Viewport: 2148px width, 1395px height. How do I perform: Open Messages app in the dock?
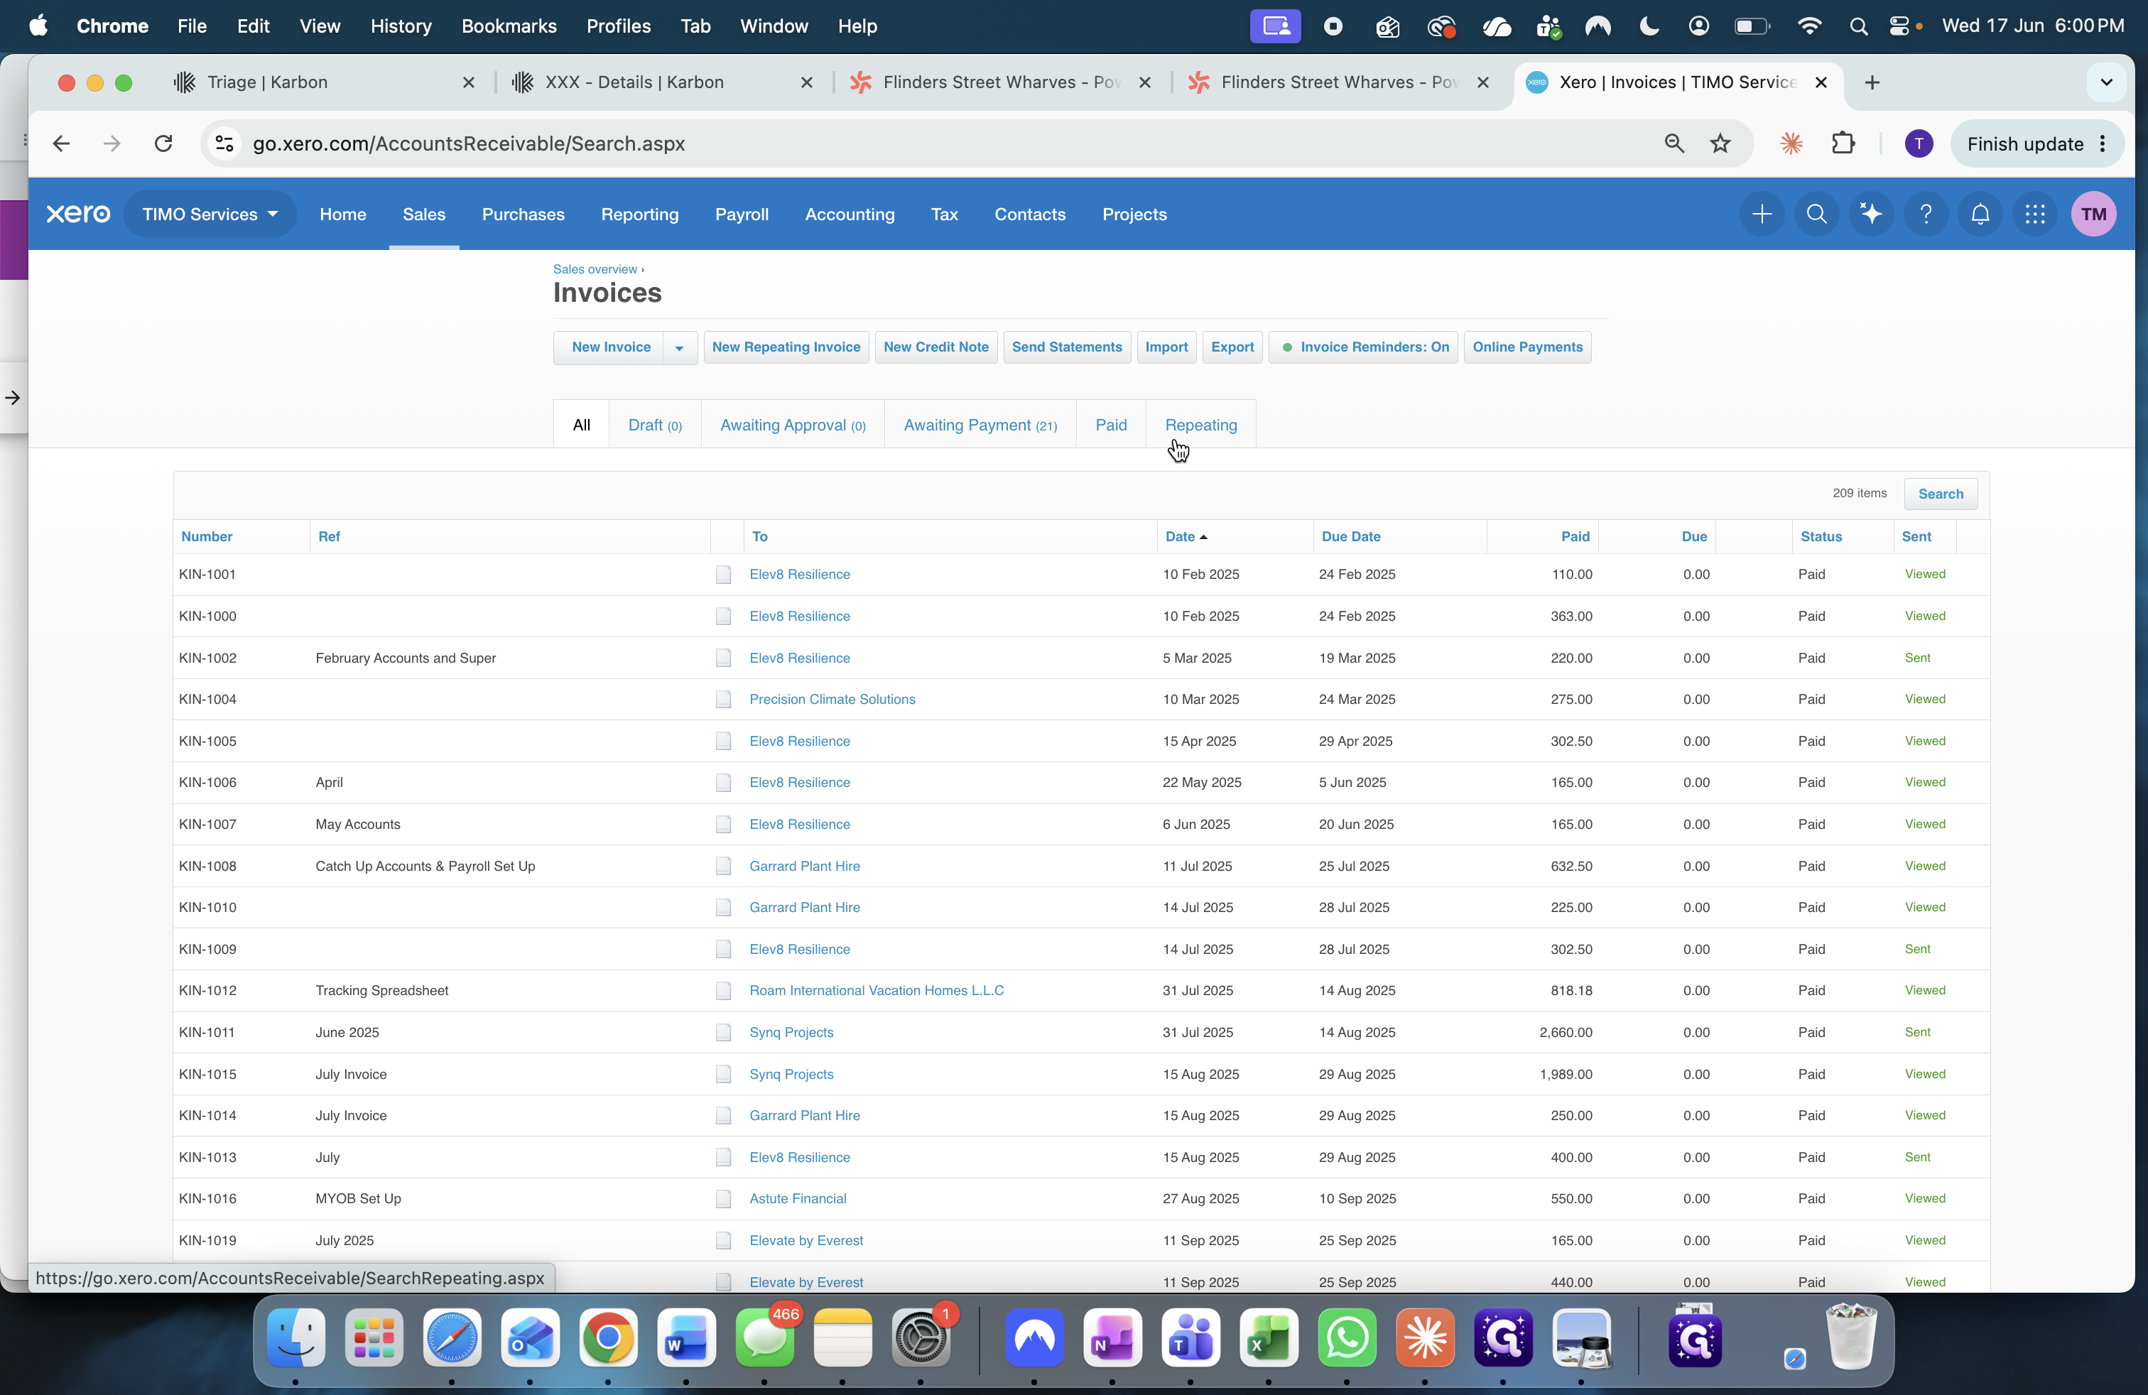click(x=764, y=1337)
